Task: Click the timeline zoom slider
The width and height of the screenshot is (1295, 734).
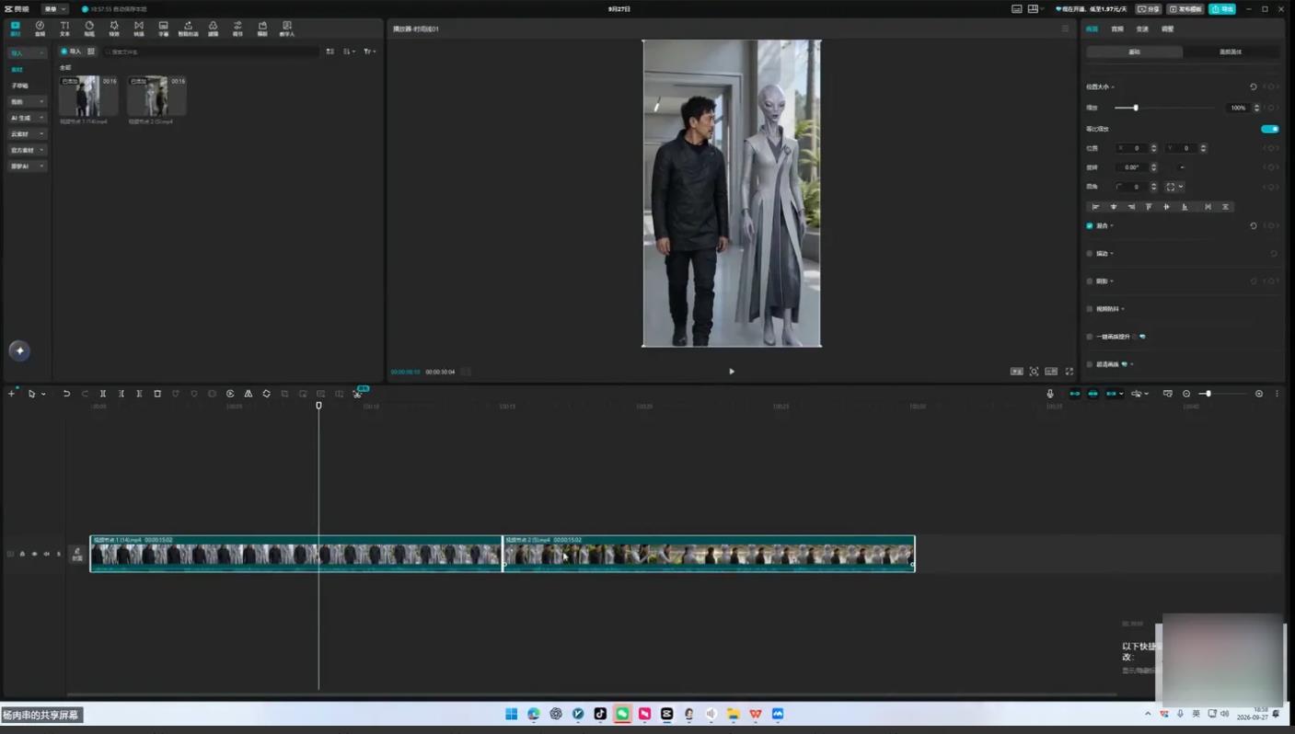Action: (x=1222, y=394)
